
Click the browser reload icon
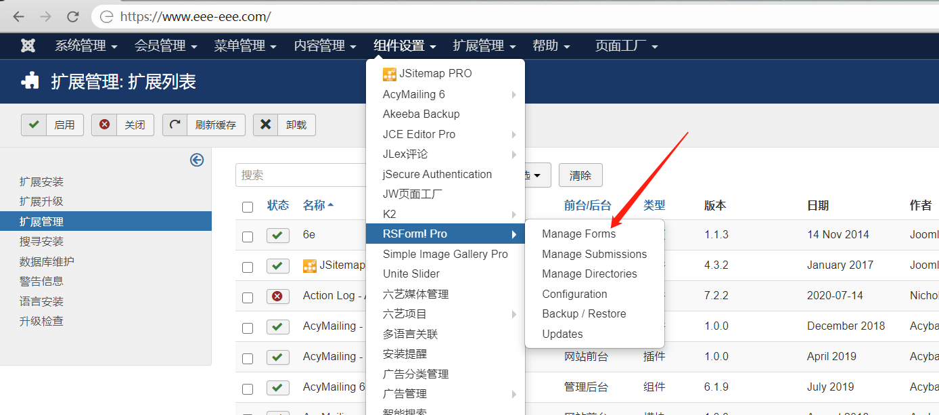point(74,15)
